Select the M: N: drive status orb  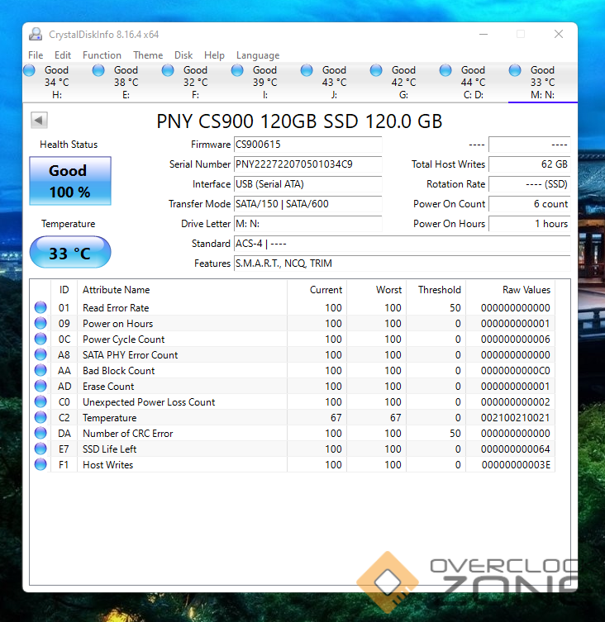point(515,70)
